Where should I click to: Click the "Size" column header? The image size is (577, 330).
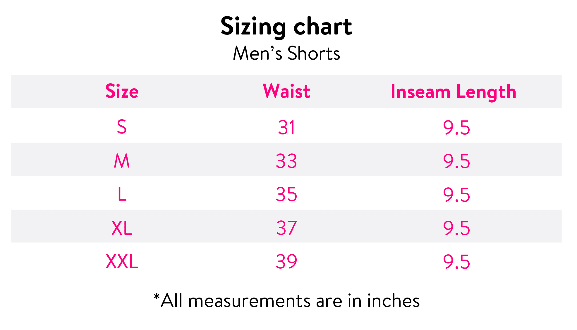click(122, 91)
